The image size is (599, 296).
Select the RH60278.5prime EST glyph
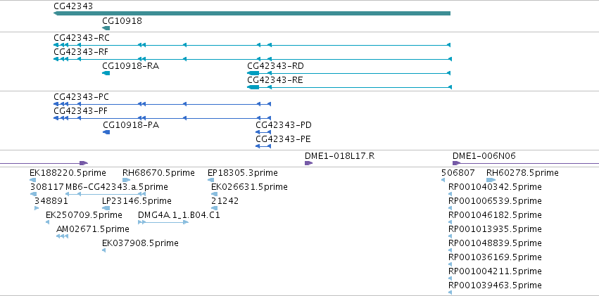tap(491, 180)
